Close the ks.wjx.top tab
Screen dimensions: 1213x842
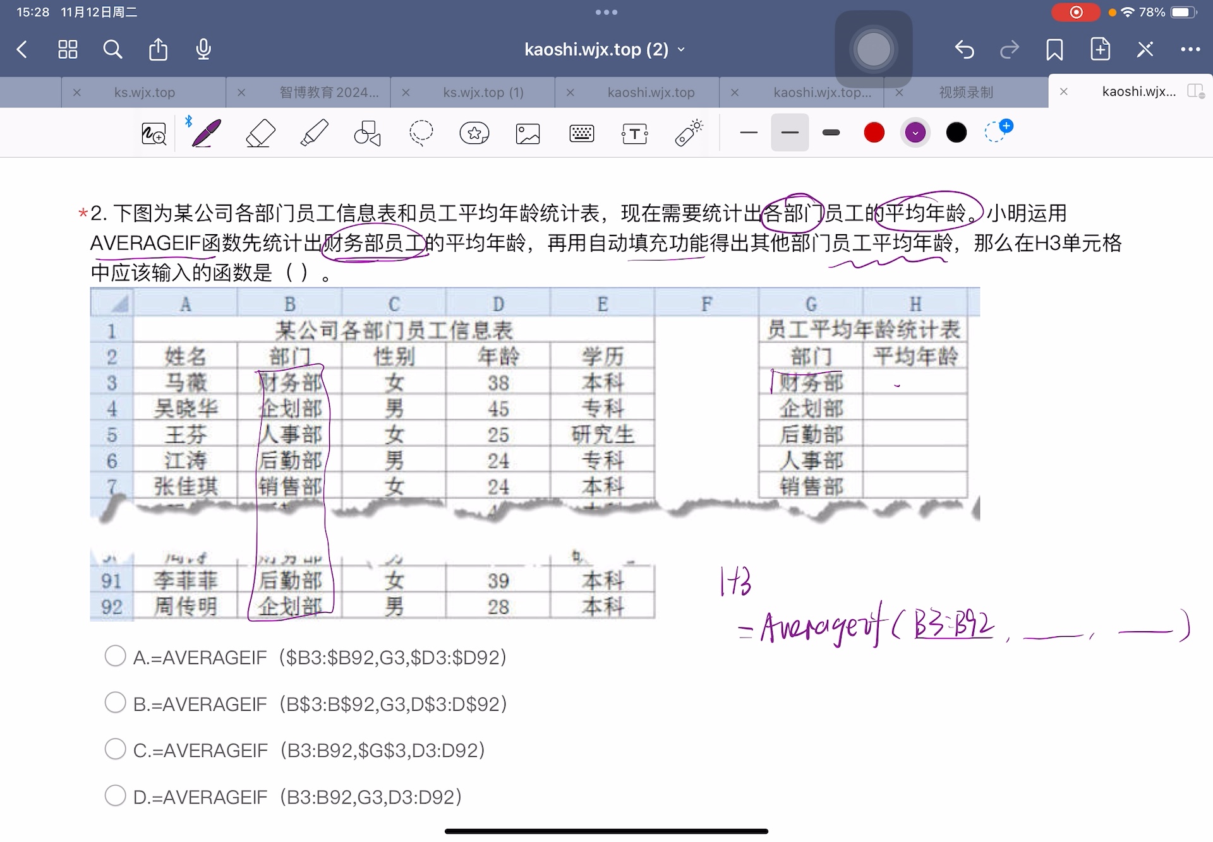[x=76, y=92]
